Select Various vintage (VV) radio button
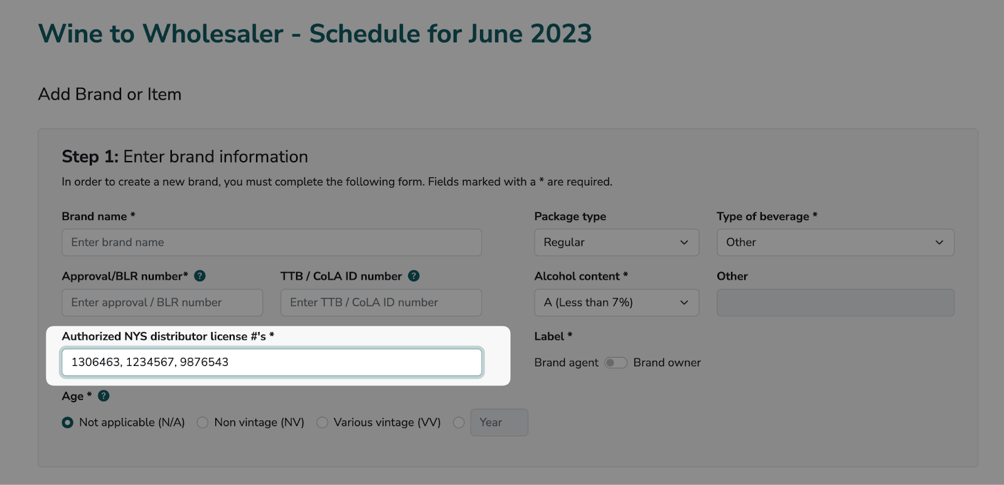This screenshot has width=1004, height=485. coord(323,423)
